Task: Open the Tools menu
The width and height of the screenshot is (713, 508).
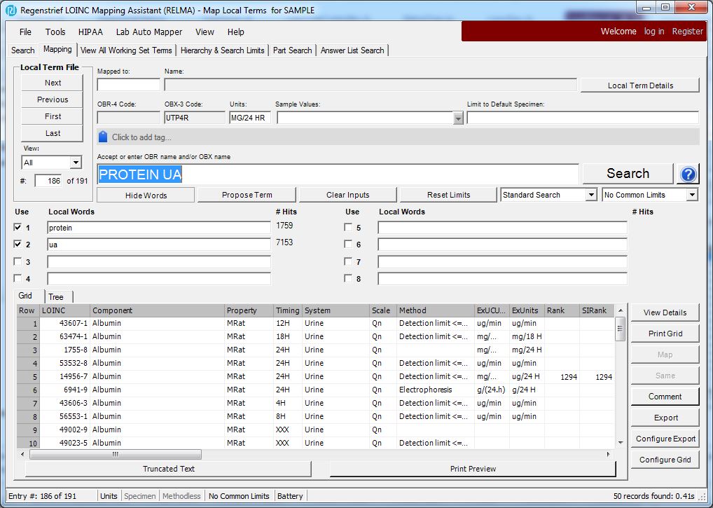Action: (55, 32)
